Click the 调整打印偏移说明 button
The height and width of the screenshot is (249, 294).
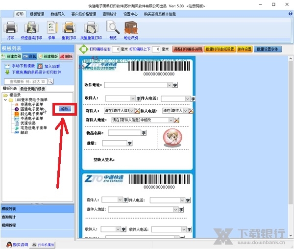[188, 50]
